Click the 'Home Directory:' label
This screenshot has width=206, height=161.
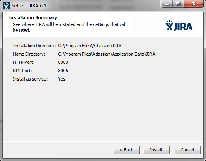[29, 54]
